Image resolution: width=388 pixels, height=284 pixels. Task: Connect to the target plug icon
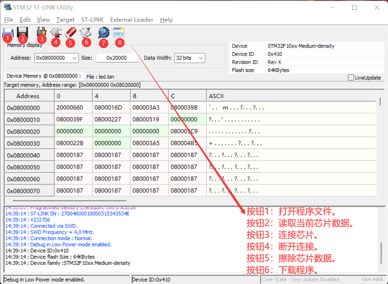click(42, 32)
